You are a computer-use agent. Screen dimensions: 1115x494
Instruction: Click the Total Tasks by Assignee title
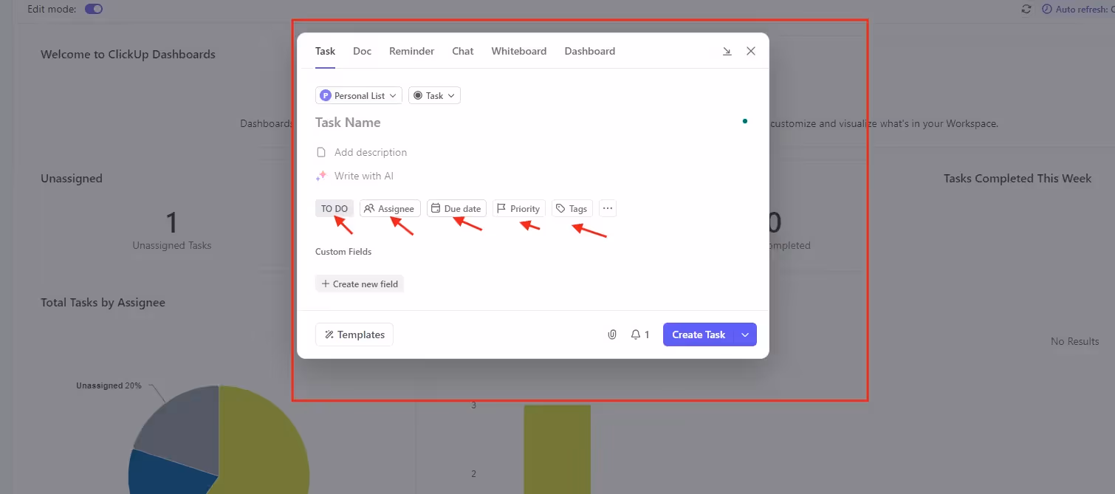pyautogui.click(x=103, y=302)
